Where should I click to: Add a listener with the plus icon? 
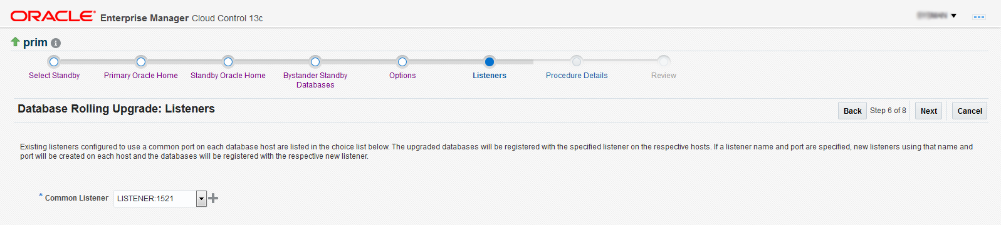213,198
